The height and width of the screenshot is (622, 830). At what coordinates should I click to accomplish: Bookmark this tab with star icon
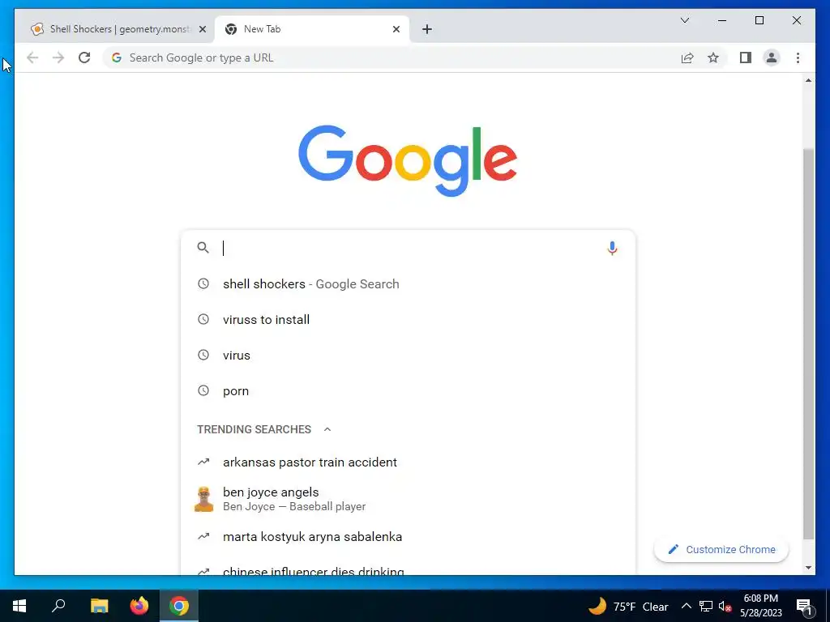(713, 58)
